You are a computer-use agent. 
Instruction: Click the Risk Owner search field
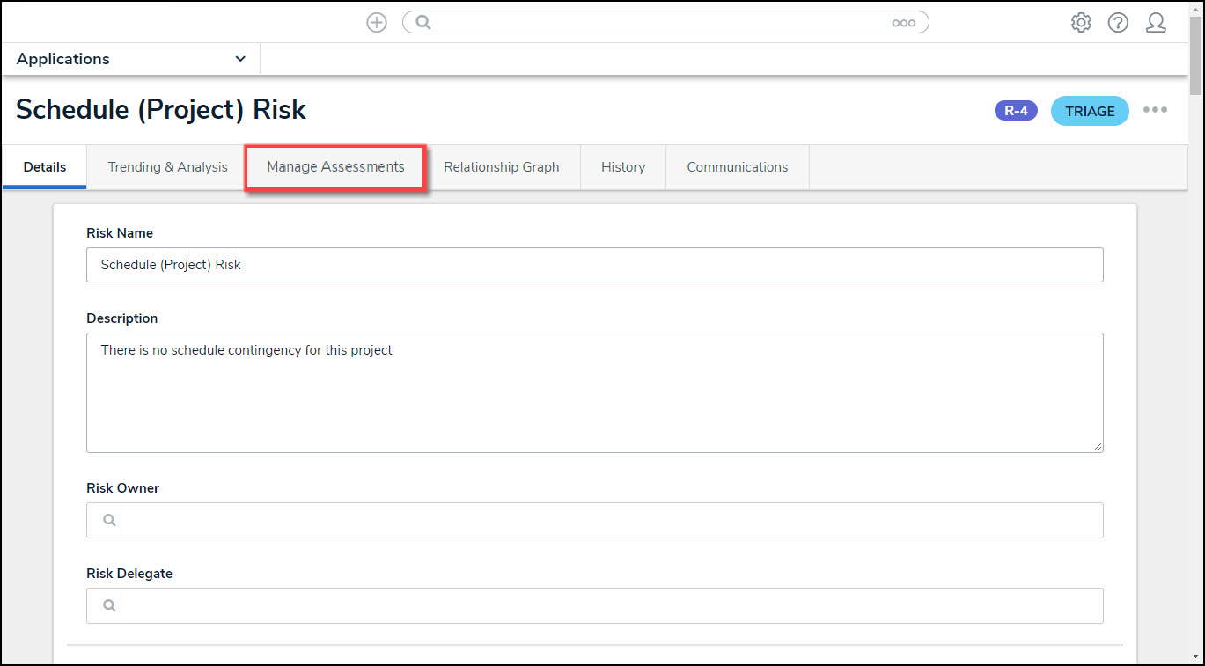coord(595,520)
